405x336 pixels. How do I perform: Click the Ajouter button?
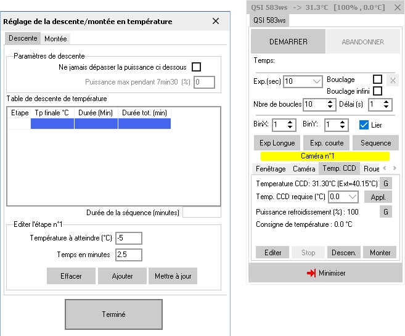(122, 276)
